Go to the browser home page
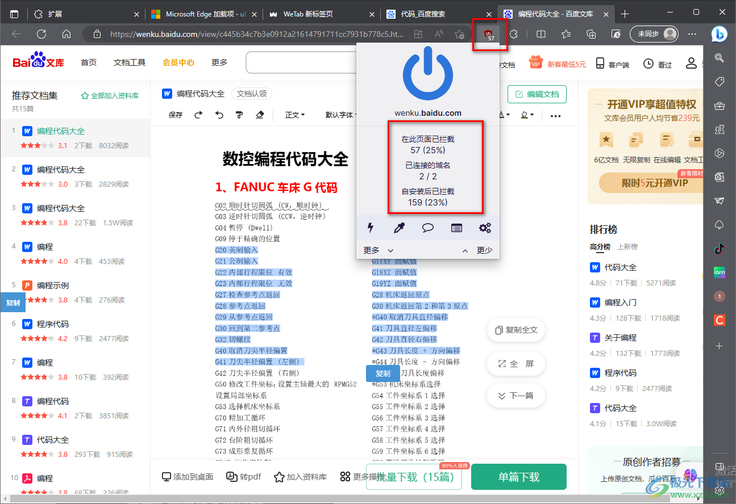This screenshot has height=504, width=736. [x=66, y=34]
